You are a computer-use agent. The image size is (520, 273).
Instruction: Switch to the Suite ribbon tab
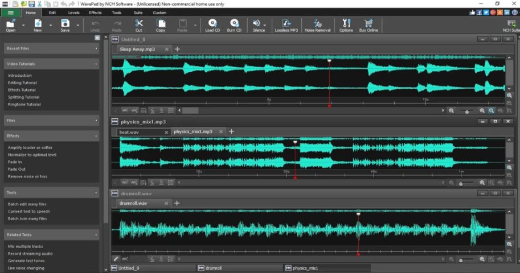click(138, 13)
